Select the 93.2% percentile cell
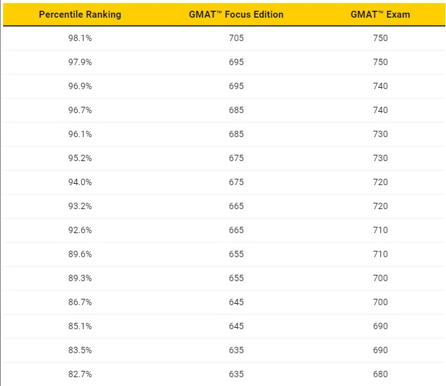Image resolution: width=446 pixels, height=386 pixels. pyautogui.click(x=80, y=206)
